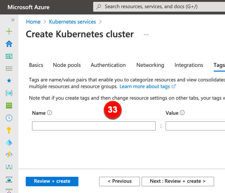Click the Favorites star icon in sidebar

coord(9,81)
